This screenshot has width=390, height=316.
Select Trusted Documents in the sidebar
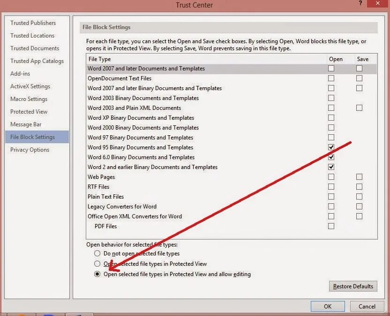coord(35,48)
